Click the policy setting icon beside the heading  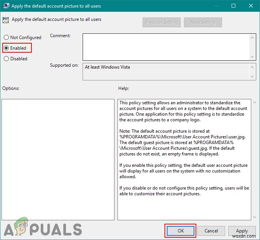click(x=6, y=20)
